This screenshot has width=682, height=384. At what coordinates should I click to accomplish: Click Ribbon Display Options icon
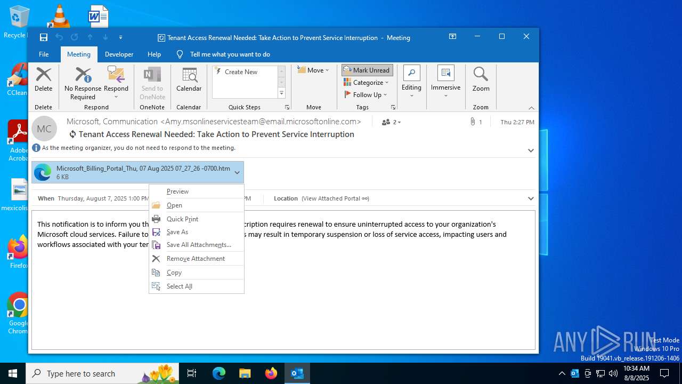[452, 37]
